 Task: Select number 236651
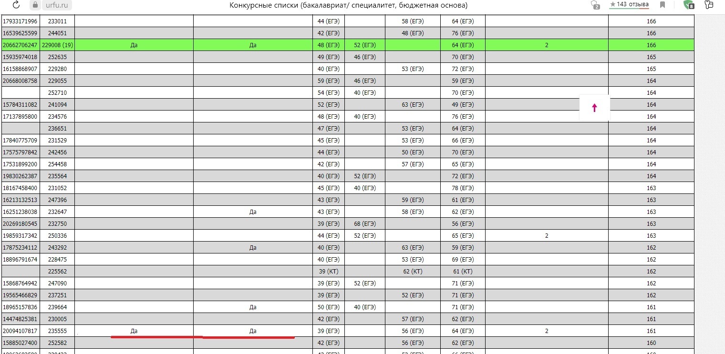click(57, 129)
